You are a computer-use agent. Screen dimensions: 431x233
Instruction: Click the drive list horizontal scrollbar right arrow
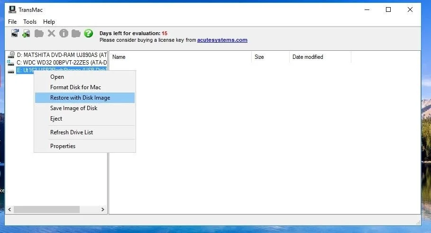(x=103, y=209)
